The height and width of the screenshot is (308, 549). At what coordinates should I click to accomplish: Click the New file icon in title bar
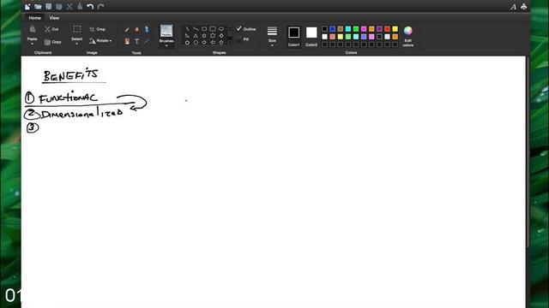pyautogui.click(x=27, y=7)
